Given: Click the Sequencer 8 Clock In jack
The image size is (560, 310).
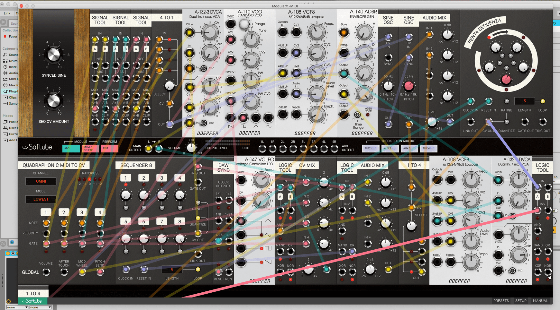Looking at the screenshot, I should [x=126, y=269].
